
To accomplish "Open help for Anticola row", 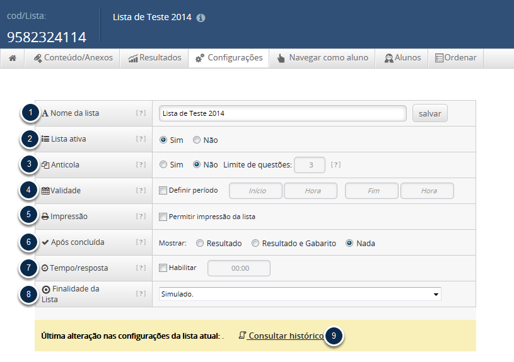I will pos(141,165).
